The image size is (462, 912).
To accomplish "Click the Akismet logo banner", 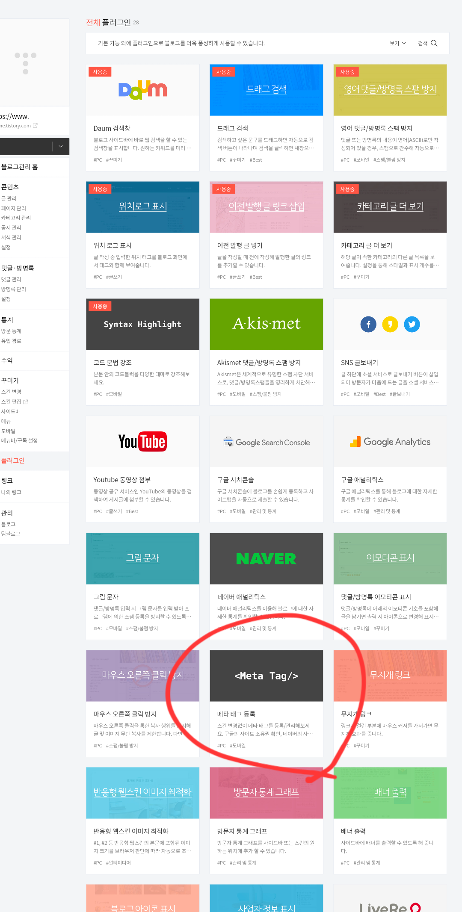I will pos(266,324).
